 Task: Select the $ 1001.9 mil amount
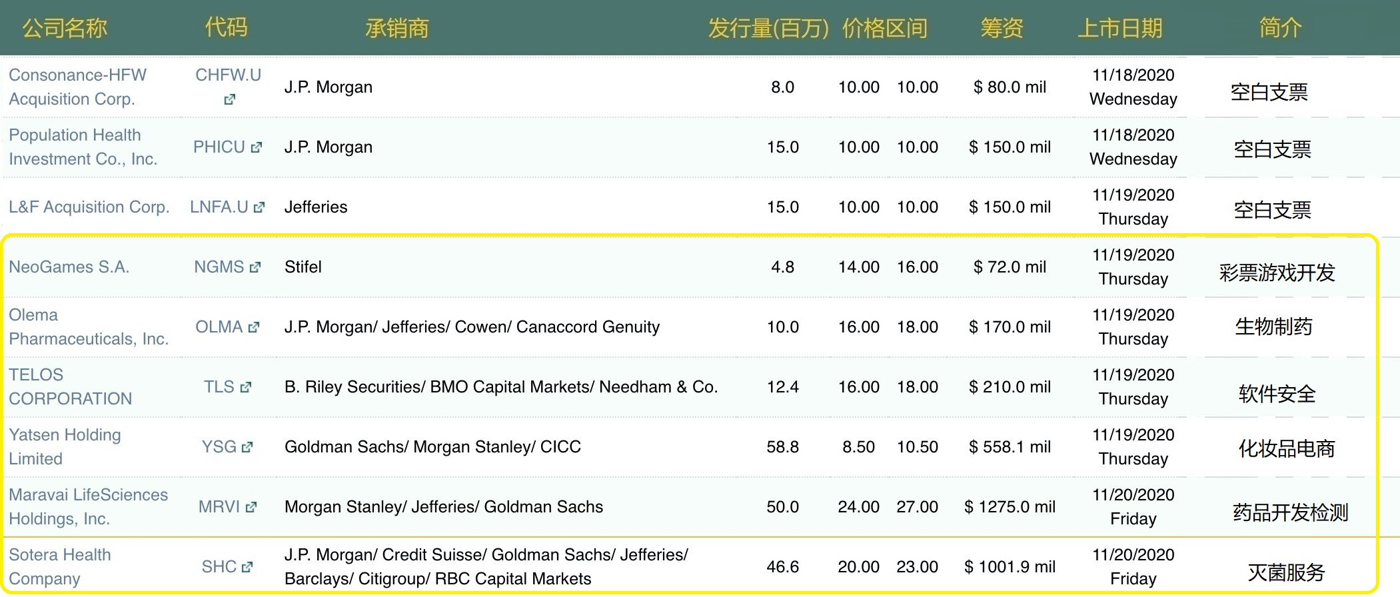pyautogui.click(x=1010, y=567)
